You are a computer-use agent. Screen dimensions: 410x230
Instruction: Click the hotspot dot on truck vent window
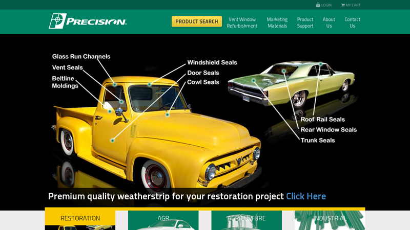point(121,102)
